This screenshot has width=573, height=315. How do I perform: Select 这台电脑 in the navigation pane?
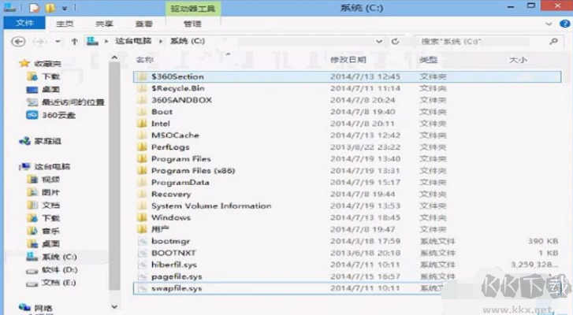pos(52,166)
